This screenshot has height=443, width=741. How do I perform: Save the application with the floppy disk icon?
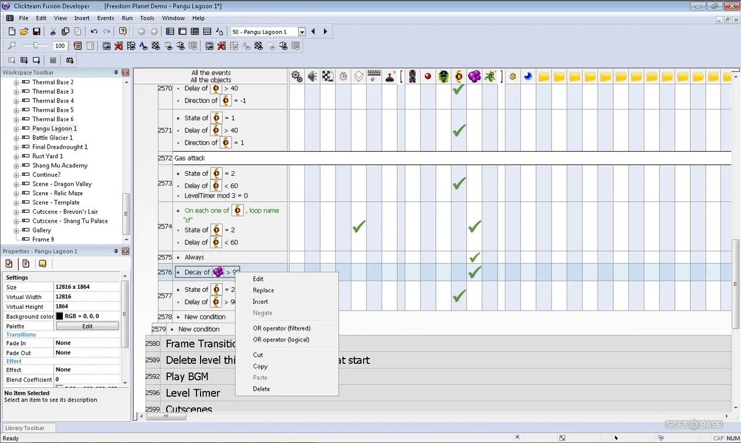pos(36,32)
